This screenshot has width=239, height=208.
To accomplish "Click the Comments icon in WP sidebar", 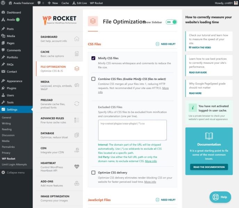I will click(x=3, y=50).
